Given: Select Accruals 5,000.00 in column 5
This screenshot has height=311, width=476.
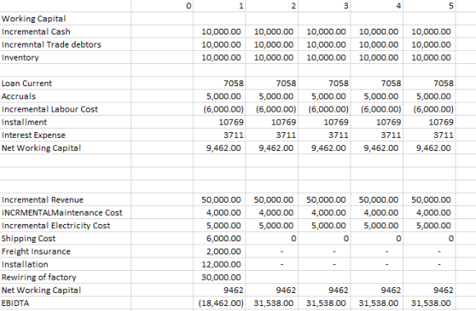Looking at the screenshot, I should tap(429, 96).
